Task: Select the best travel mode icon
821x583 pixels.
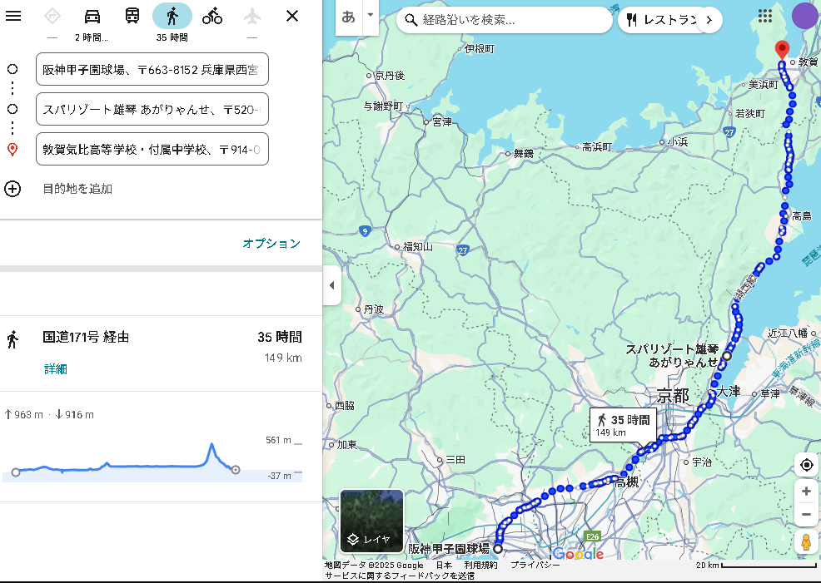Action: coord(52,16)
